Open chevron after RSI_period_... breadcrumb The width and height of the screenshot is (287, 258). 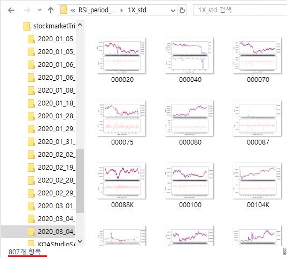coord(121,11)
